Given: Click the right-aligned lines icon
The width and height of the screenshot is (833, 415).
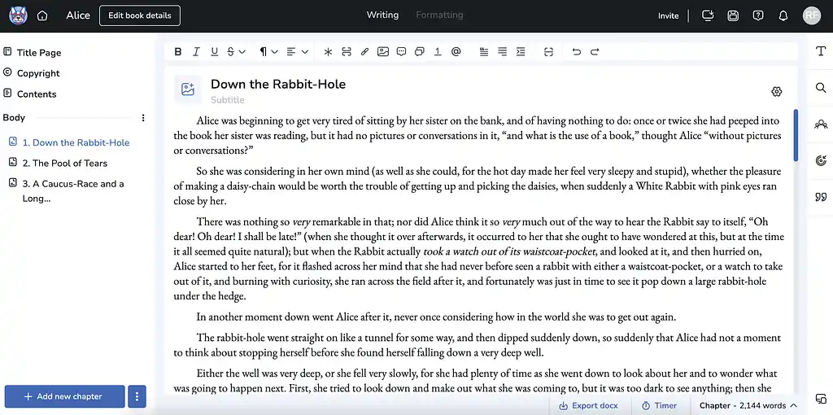Looking at the screenshot, I should [x=502, y=51].
